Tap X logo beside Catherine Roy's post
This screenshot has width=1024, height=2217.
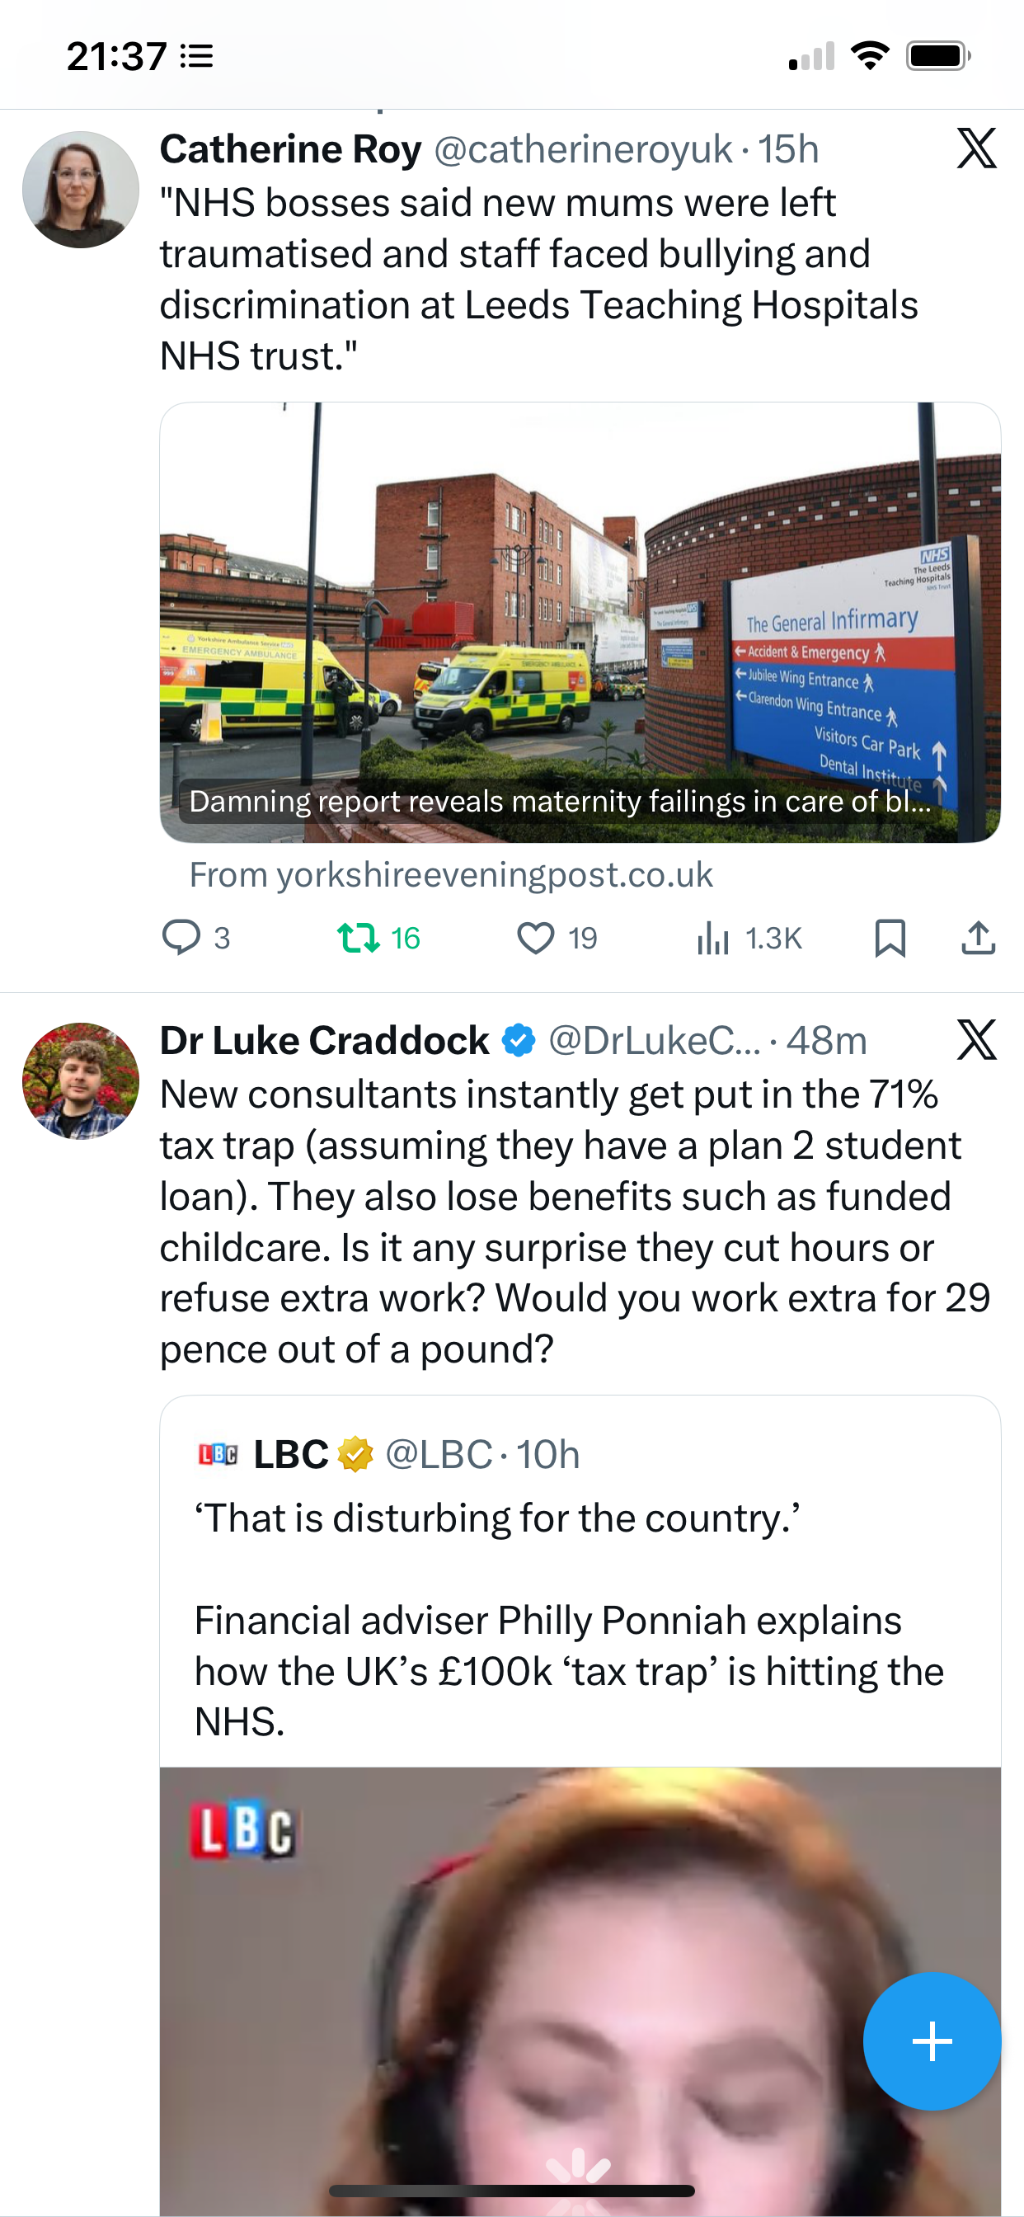coord(977,148)
